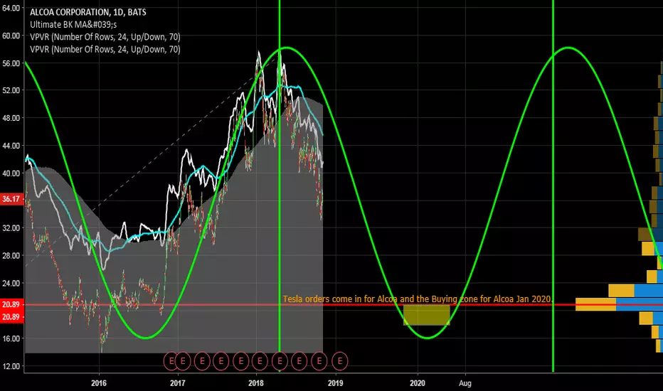Click the 16.00 price axis label
Image resolution: width=663 pixels, height=391 pixels.
point(11,338)
